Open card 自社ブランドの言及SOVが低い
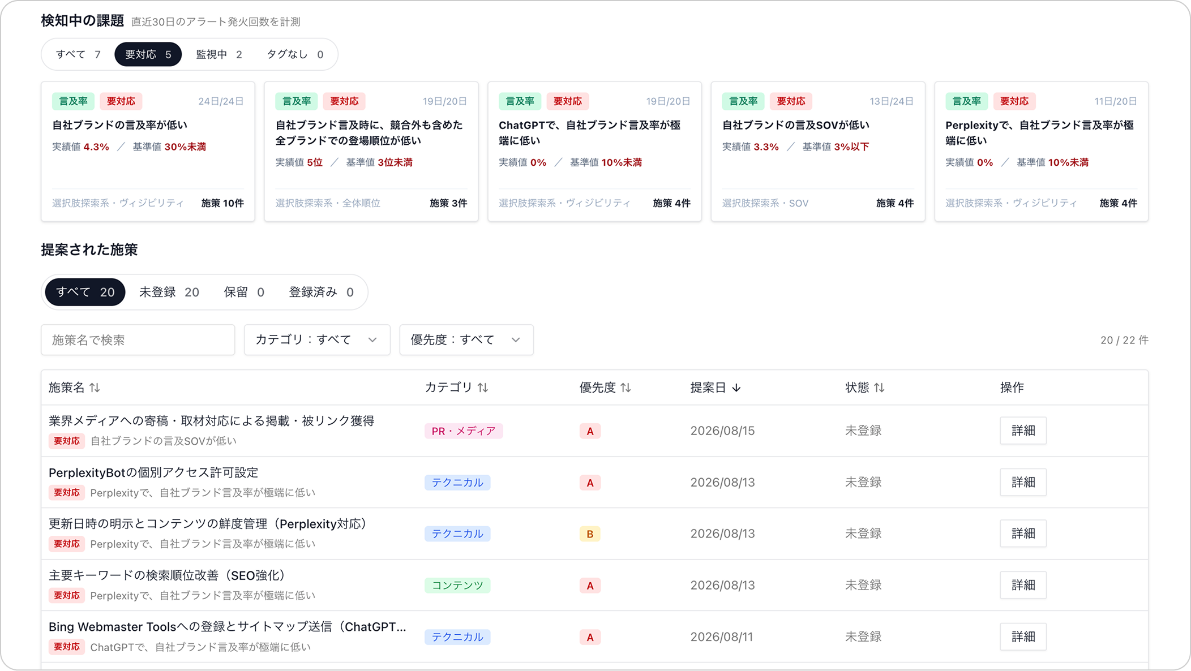The width and height of the screenshot is (1191, 671). click(x=818, y=152)
